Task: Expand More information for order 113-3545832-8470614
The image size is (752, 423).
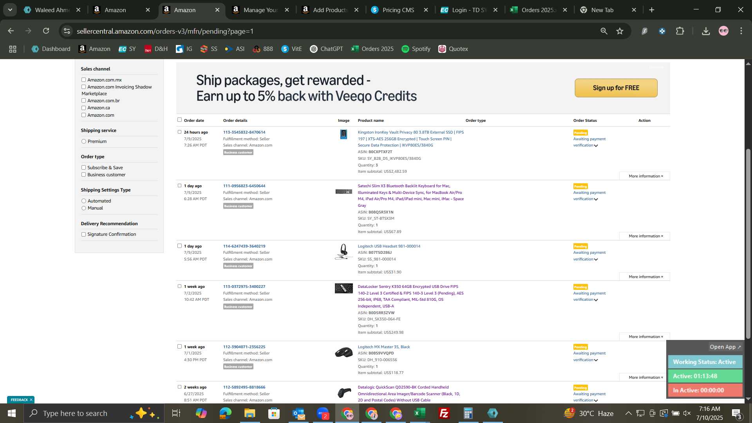Action: pyautogui.click(x=645, y=176)
